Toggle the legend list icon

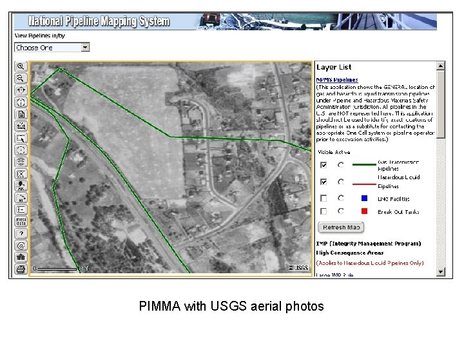(x=21, y=209)
